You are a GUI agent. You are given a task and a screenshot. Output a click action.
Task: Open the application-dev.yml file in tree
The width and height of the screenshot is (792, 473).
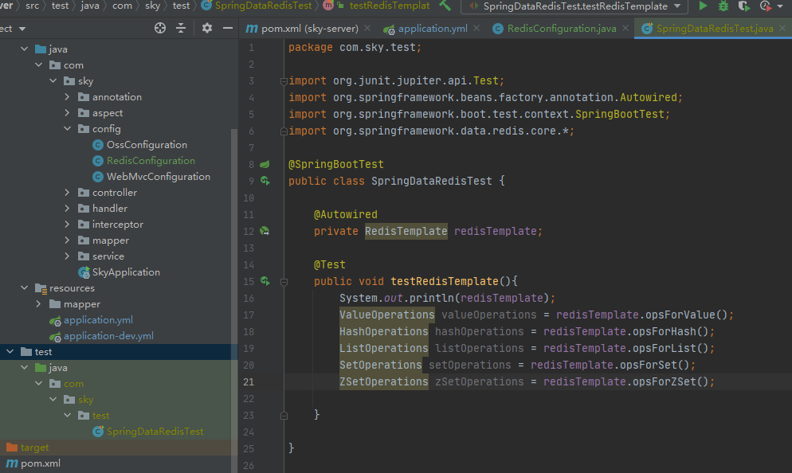click(x=108, y=336)
